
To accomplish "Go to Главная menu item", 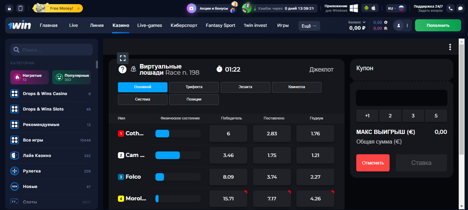I will tap(48, 25).
